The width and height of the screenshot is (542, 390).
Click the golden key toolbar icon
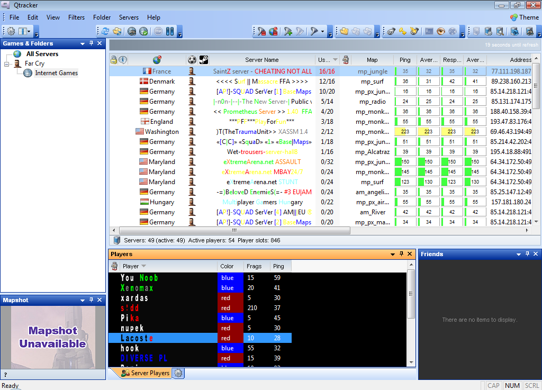coord(403,31)
